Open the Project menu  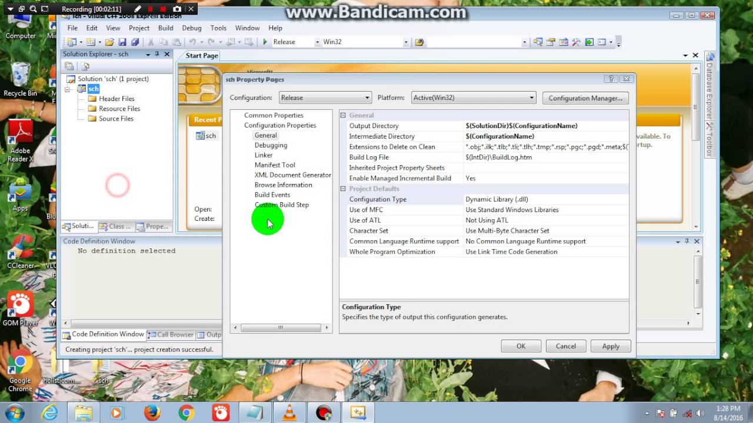pos(139,28)
